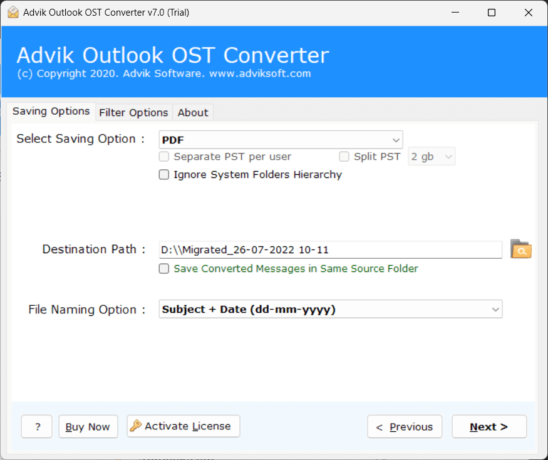Check Save Converted Messages in Same Source Folder

click(x=164, y=268)
